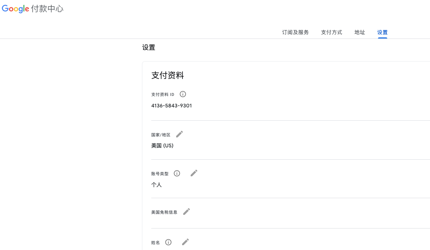Edit the 国家/地区 setting with pencil
Viewport: 430px width, 250px height.
180,134
